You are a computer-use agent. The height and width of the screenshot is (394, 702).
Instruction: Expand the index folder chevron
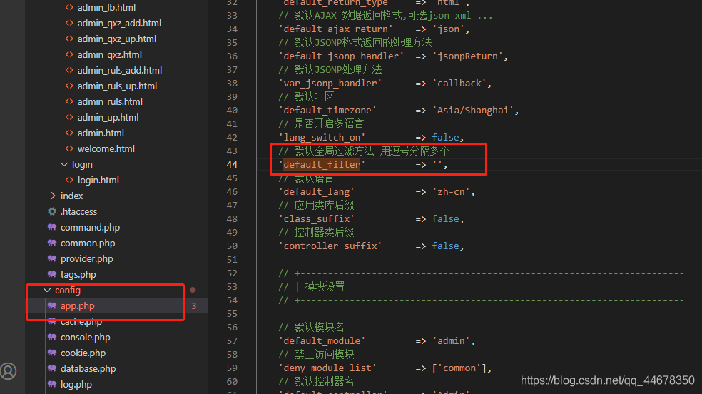(53, 196)
